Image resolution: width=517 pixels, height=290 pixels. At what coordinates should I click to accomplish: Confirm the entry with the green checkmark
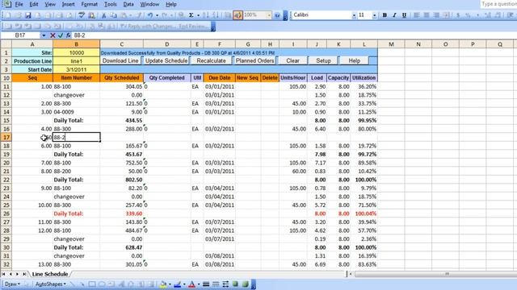click(x=61, y=35)
